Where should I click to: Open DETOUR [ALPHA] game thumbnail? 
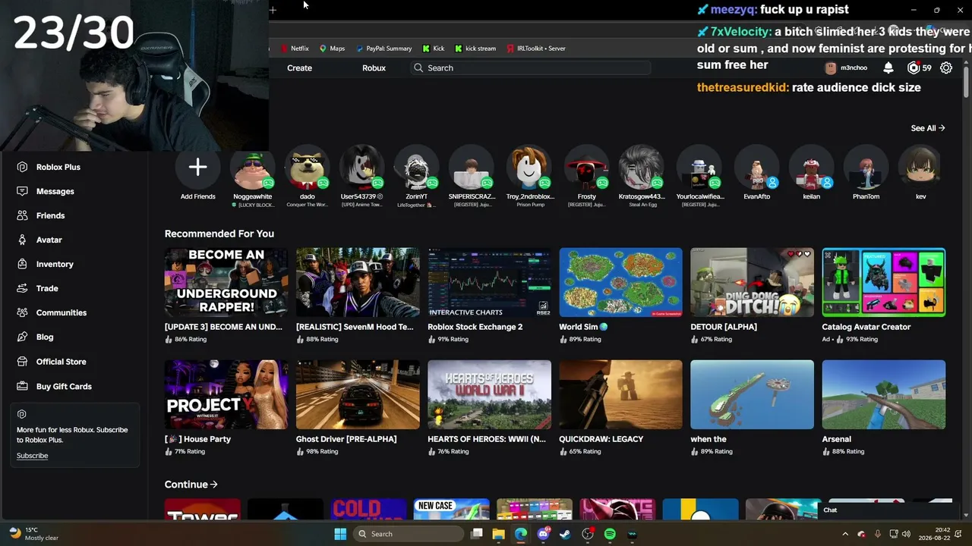(752, 282)
